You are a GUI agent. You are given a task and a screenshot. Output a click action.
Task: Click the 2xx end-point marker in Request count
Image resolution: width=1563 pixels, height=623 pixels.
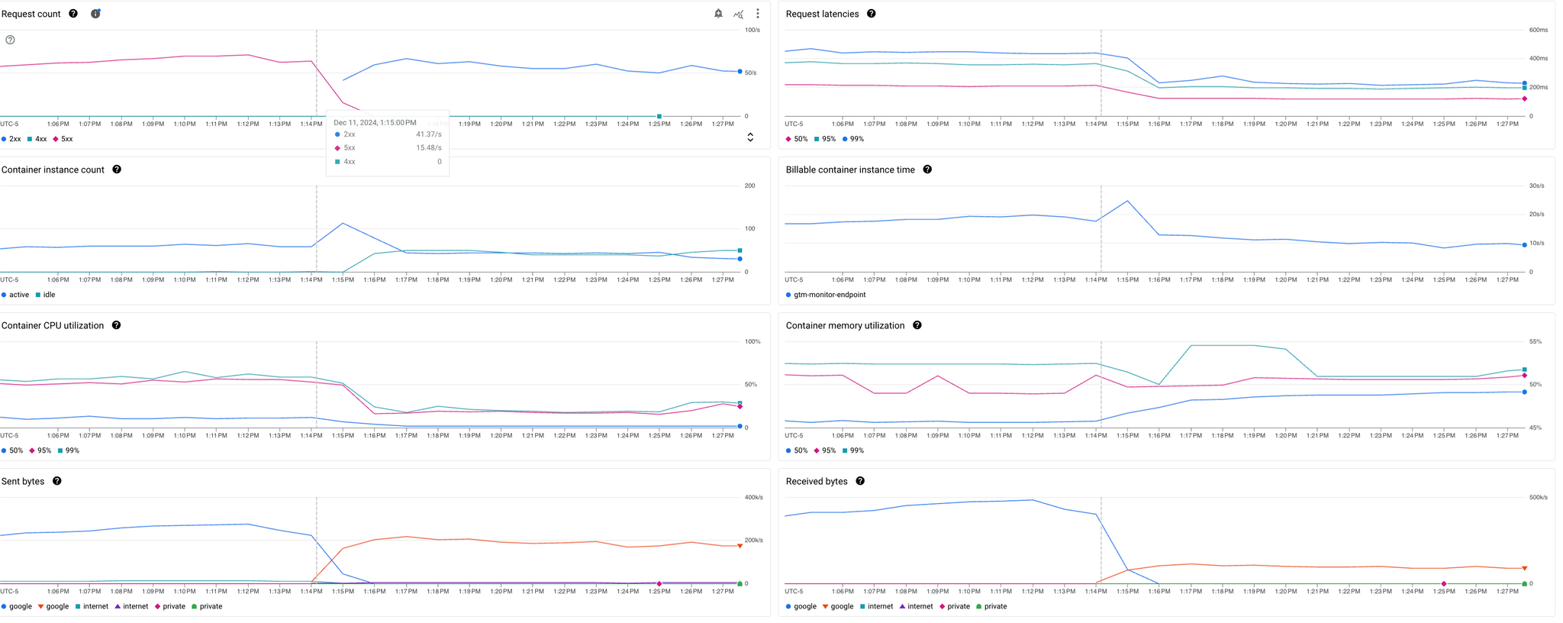pyautogui.click(x=740, y=72)
